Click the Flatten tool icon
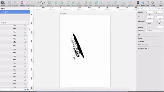This screenshot has width=164, height=92. [x=73, y=3]
